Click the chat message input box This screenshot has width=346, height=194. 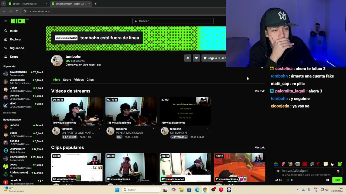coord(308,171)
